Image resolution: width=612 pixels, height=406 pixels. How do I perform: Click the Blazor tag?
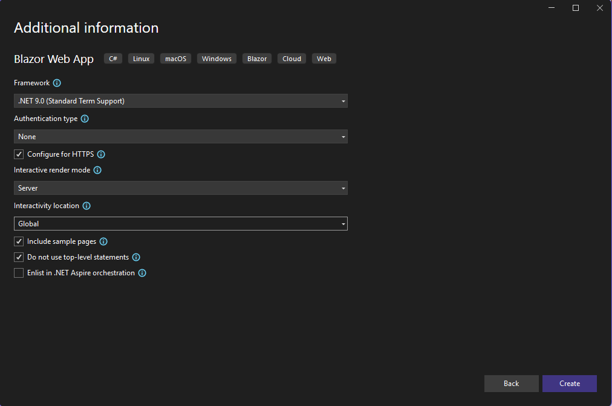point(257,59)
